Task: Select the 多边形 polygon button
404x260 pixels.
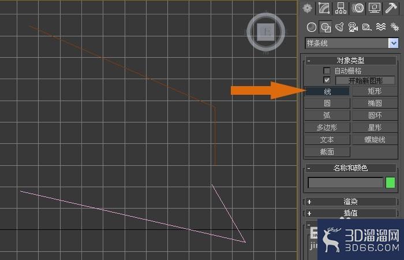Action: click(x=327, y=128)
